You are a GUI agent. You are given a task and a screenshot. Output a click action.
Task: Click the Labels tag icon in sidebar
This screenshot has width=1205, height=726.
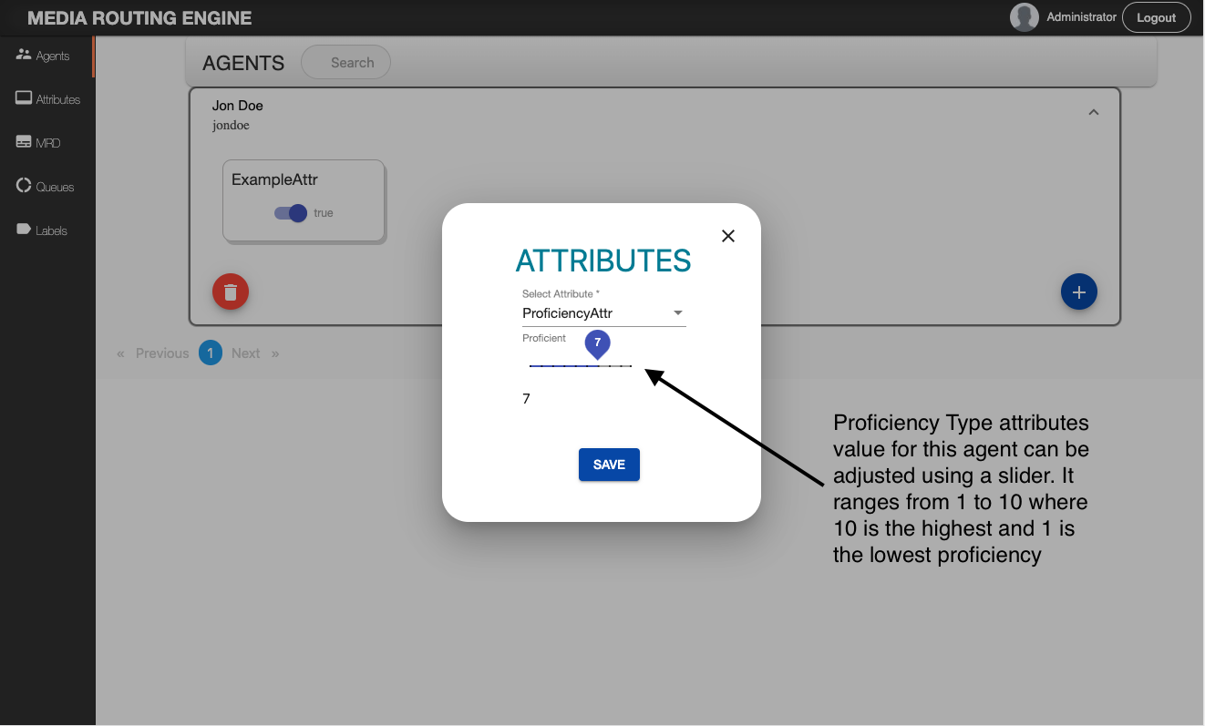coord(25,230)
